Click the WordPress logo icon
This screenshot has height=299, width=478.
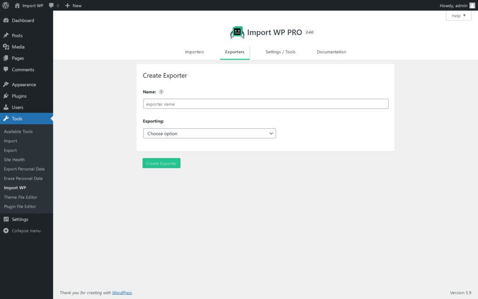pyautogui.click(x=6, y=6)
